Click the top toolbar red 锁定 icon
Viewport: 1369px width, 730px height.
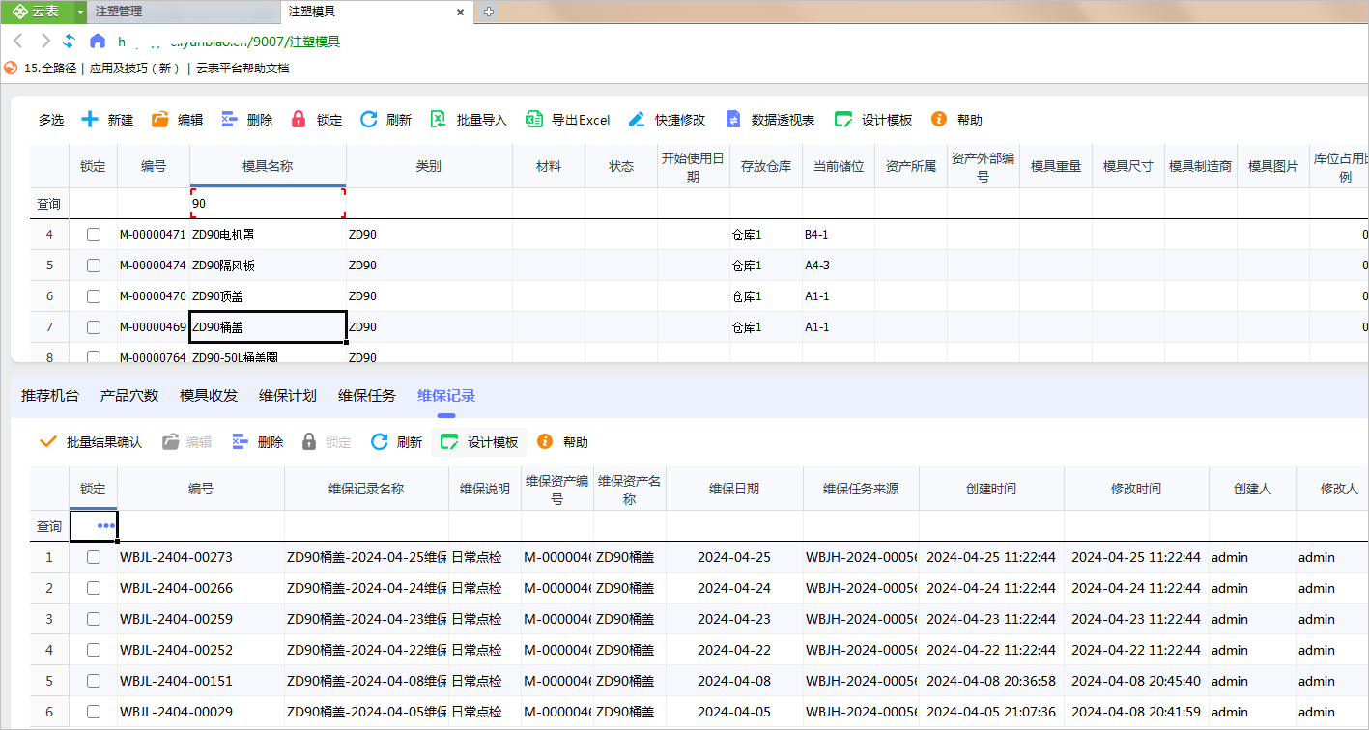[299, 120]
